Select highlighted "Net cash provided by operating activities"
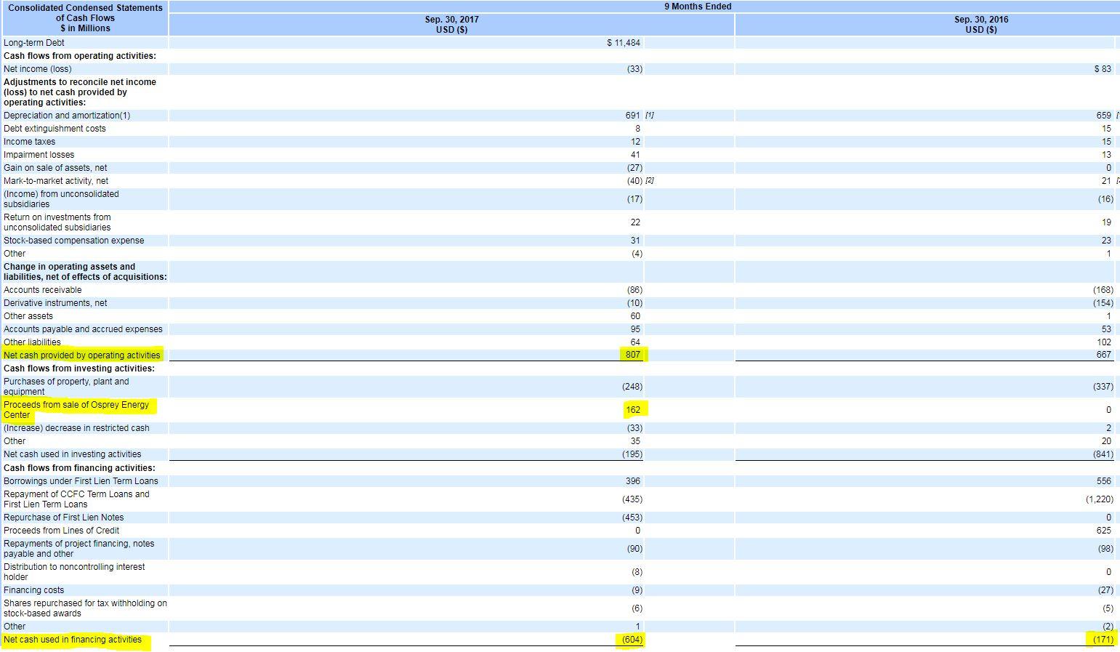 82,355
